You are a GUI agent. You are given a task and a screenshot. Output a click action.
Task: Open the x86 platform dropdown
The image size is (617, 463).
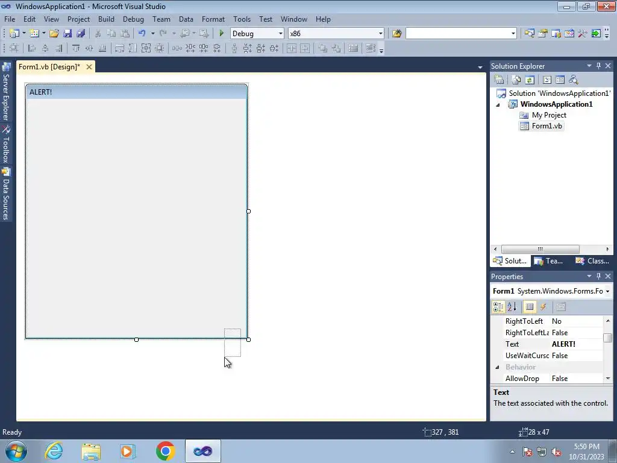tap(381, 34)
